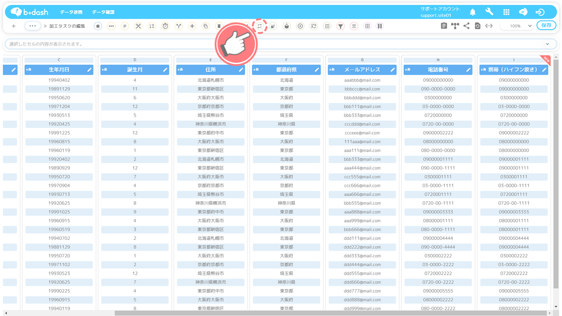Click the selected cell content field
This screenshot has height=316, width=562.
pyautogui.click(x=281, y=44)
